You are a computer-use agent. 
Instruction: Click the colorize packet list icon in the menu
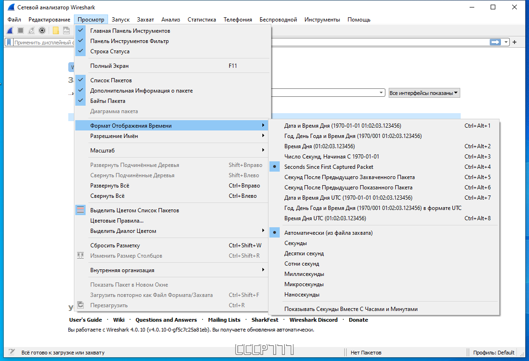tap(80, 210)
